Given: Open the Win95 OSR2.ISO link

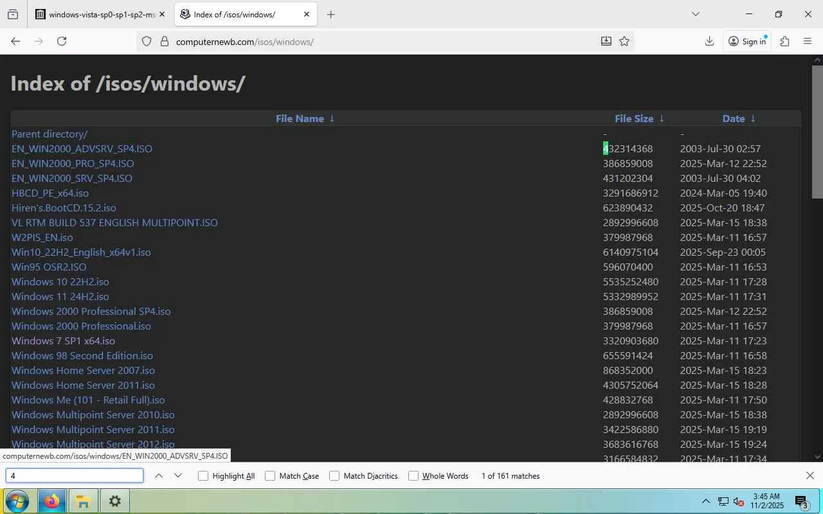Looking at the screenshot, I should click(x=49, y=267).
